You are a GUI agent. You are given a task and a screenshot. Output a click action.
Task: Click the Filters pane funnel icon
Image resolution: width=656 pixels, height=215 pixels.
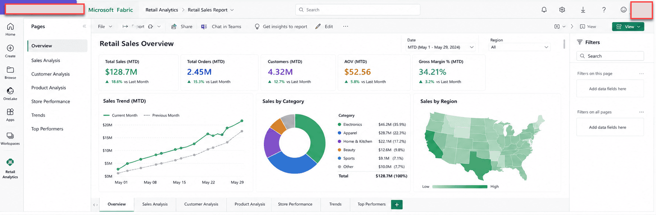coord(580,42)
